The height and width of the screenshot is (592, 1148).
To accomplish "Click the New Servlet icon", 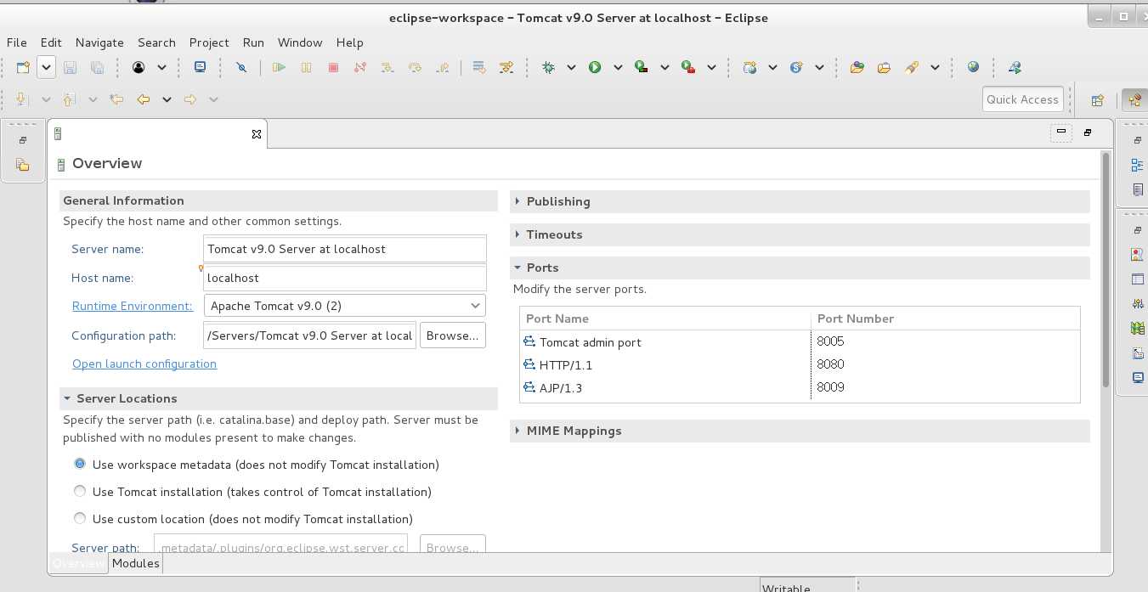I will point(796,67).
